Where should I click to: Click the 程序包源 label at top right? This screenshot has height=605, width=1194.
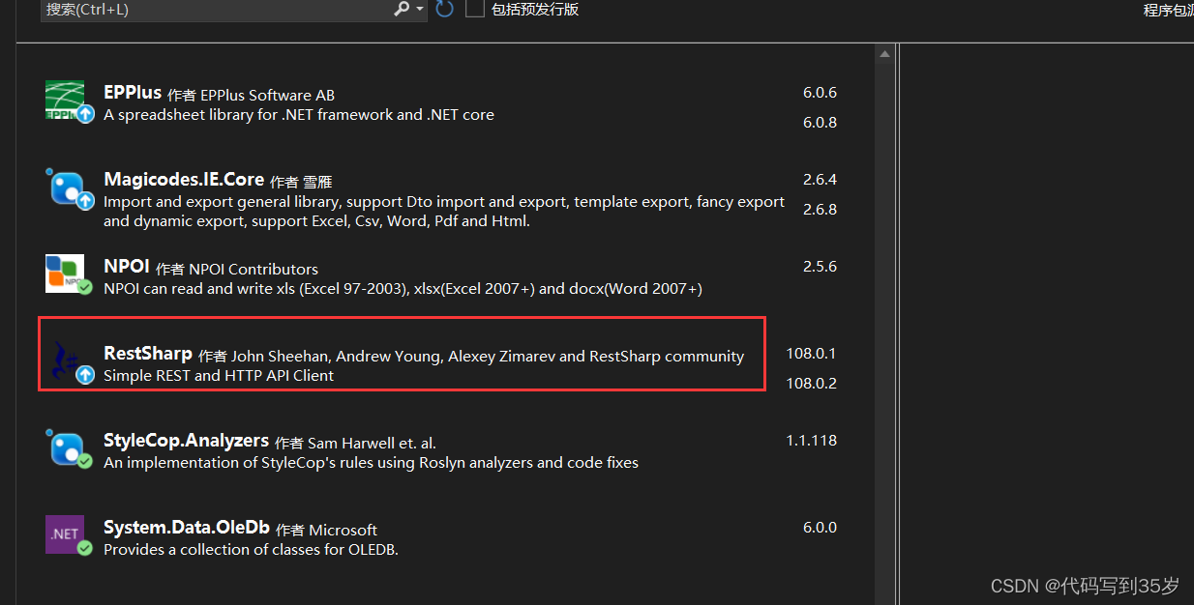tap(1168, 11)
